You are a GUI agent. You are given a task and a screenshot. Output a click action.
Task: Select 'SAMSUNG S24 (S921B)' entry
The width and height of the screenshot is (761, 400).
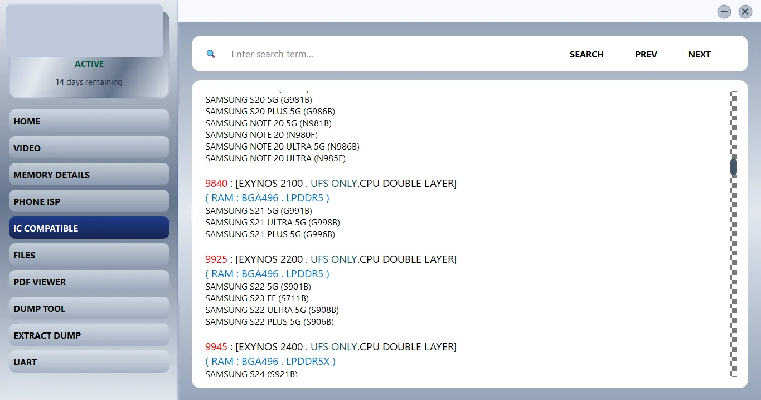(251, 374)
